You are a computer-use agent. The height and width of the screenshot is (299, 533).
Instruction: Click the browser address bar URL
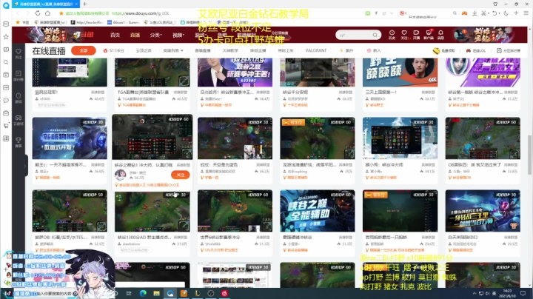(x=141, y=13)
